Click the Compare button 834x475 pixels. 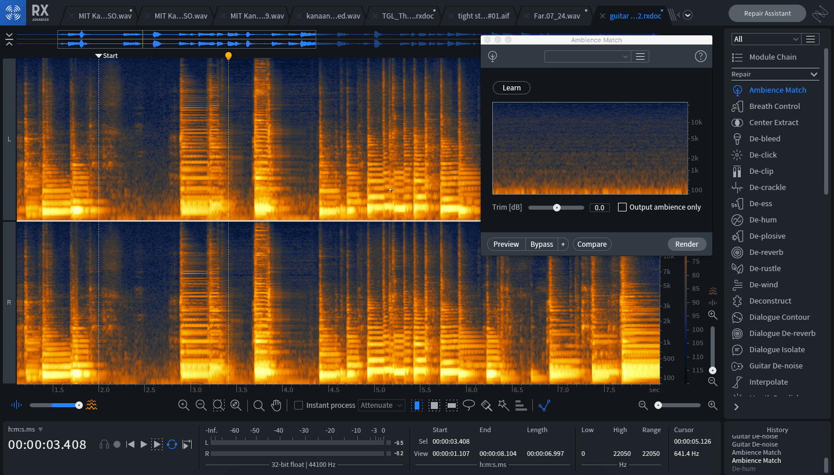592,244
